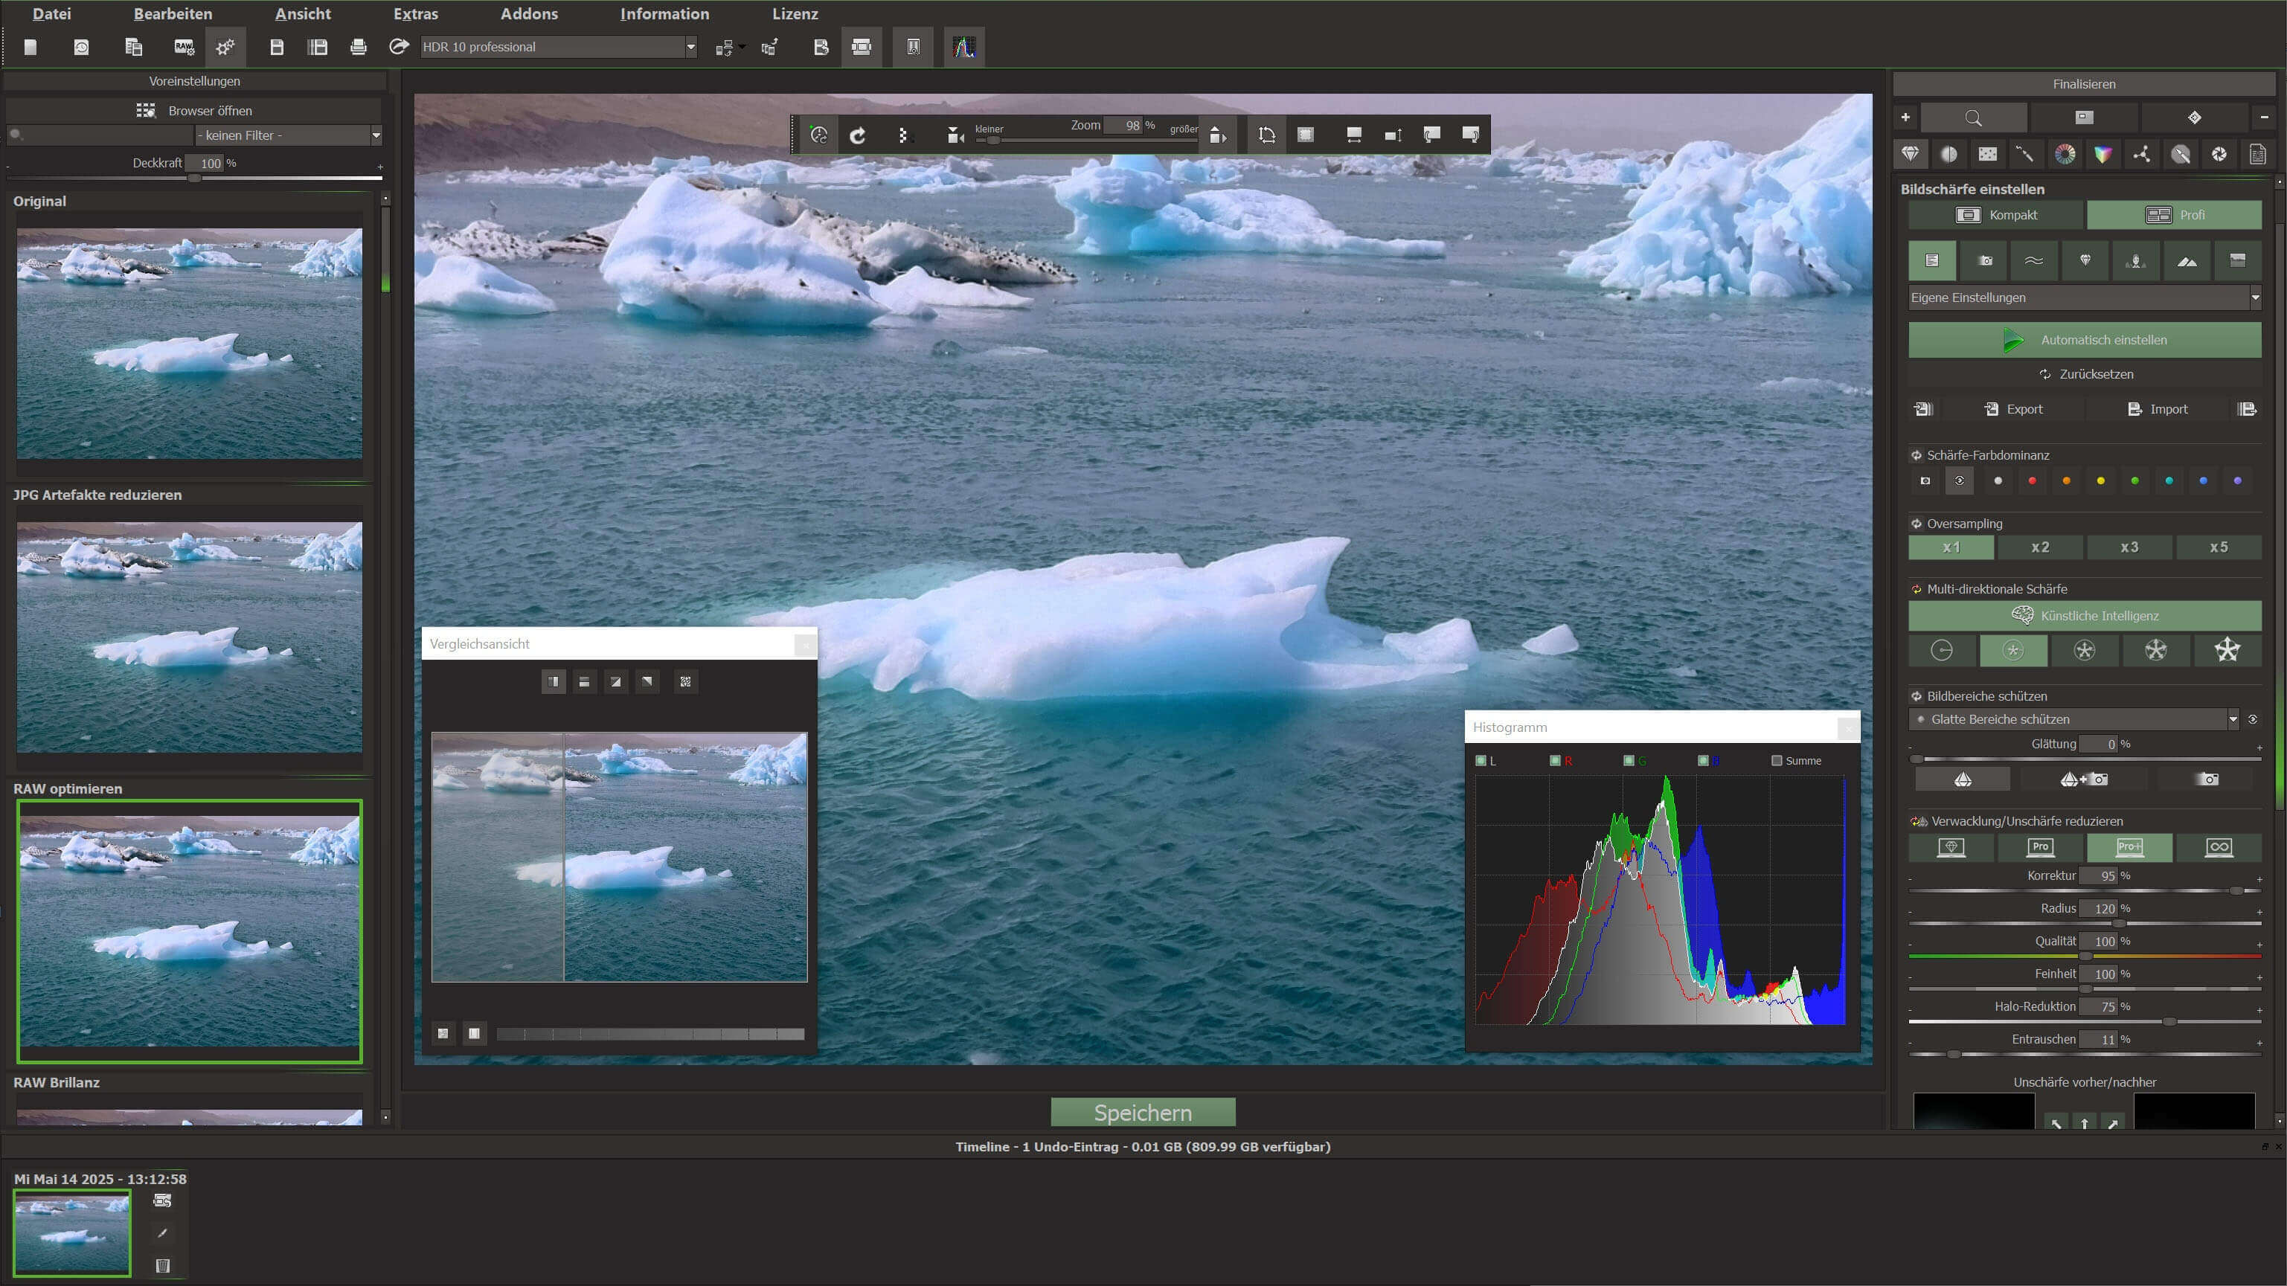Click the rotate image icon above photo

858,135
